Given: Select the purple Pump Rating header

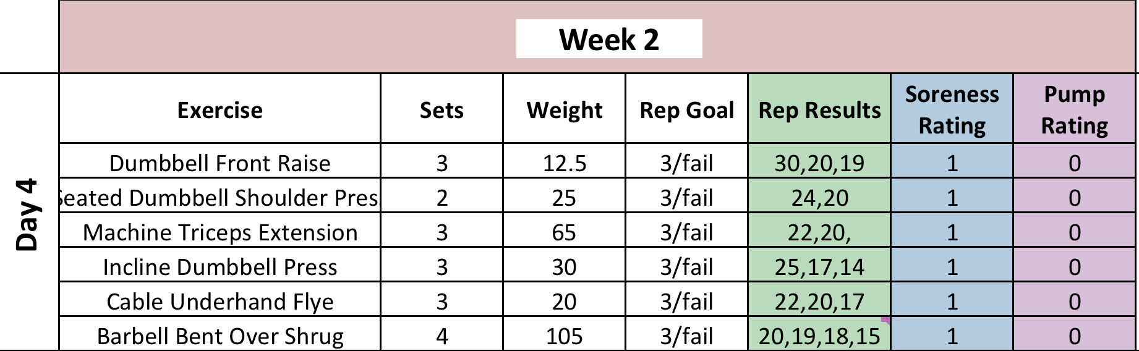Looking at the screenshot, I should tap(1074, 110).
